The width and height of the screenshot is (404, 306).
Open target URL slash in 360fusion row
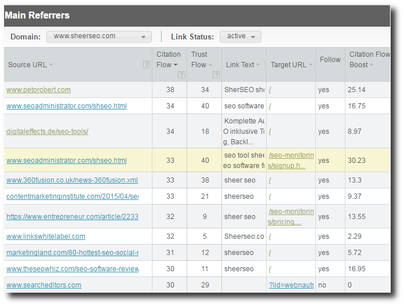[x=270, y=180]
